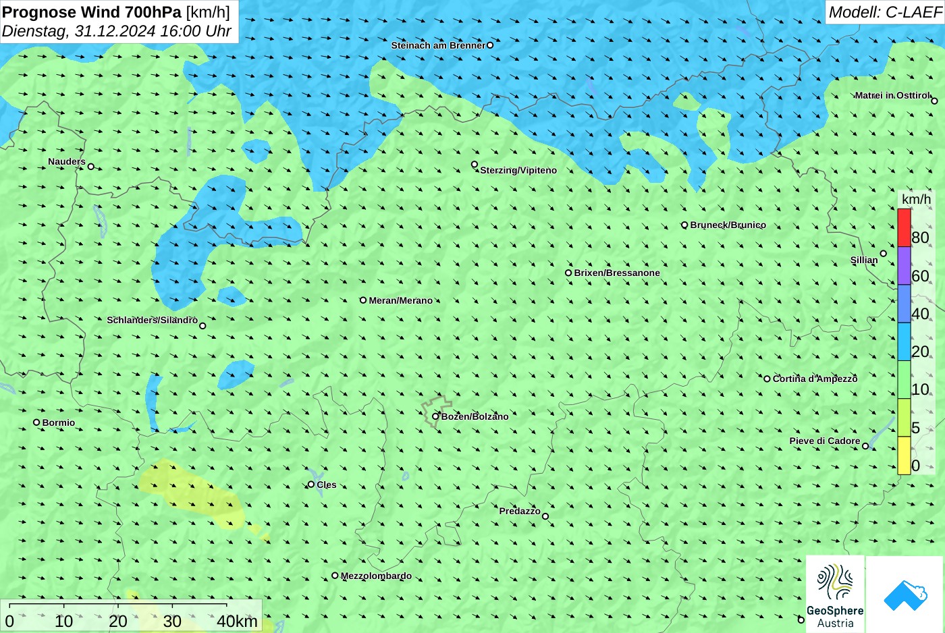Select the Cortina d'Ampezzo marker
The image size is (945, 633).
pyautogui.click(x=767, y=379)
